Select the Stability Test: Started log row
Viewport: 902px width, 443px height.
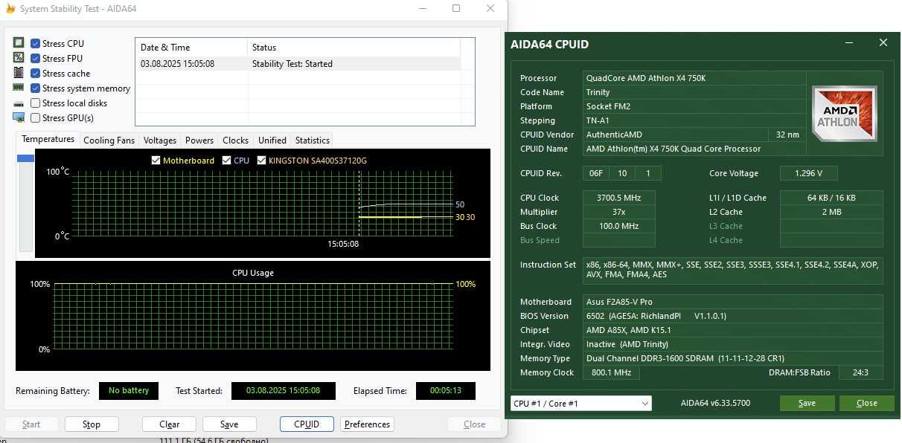tap(298, 64)
